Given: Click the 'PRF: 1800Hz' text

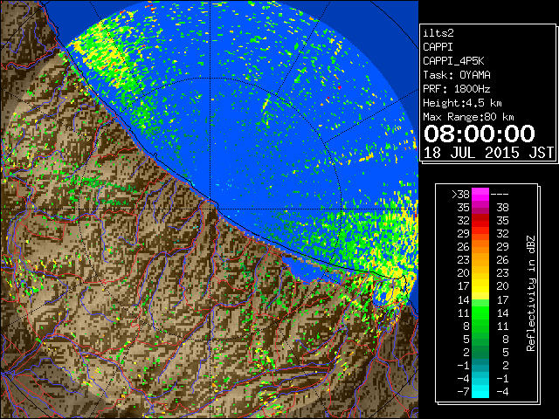Looking at the screenshot, I should point(457,89).
